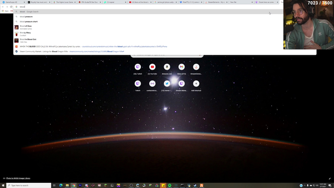Switch to the GamerSupps tab

point(14,2)
